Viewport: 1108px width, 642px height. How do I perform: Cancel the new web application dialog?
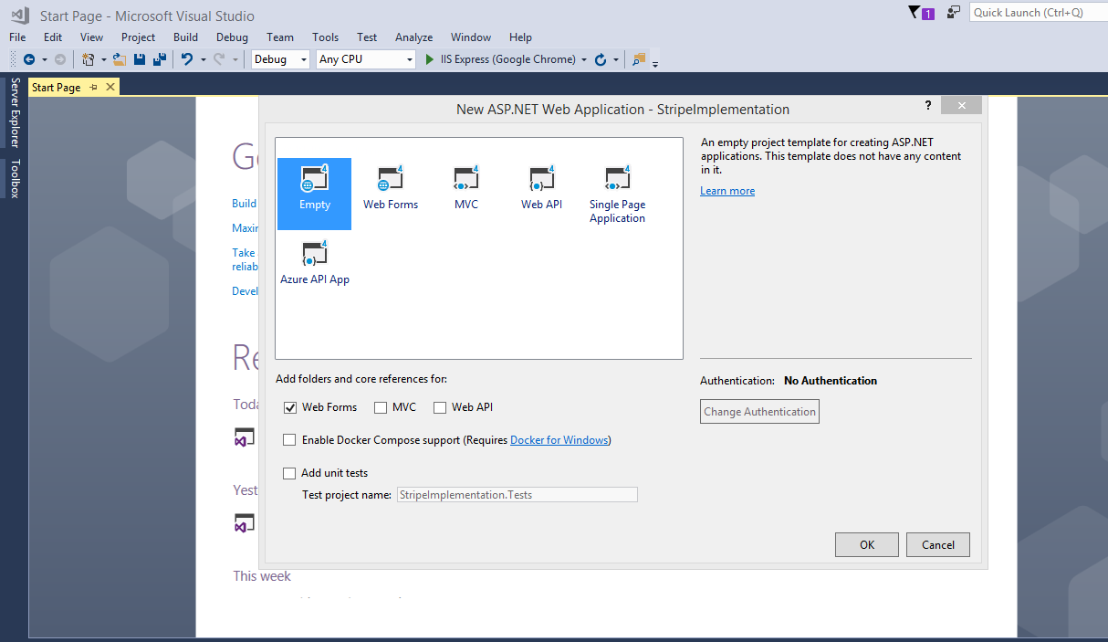[x=938, y=545]
